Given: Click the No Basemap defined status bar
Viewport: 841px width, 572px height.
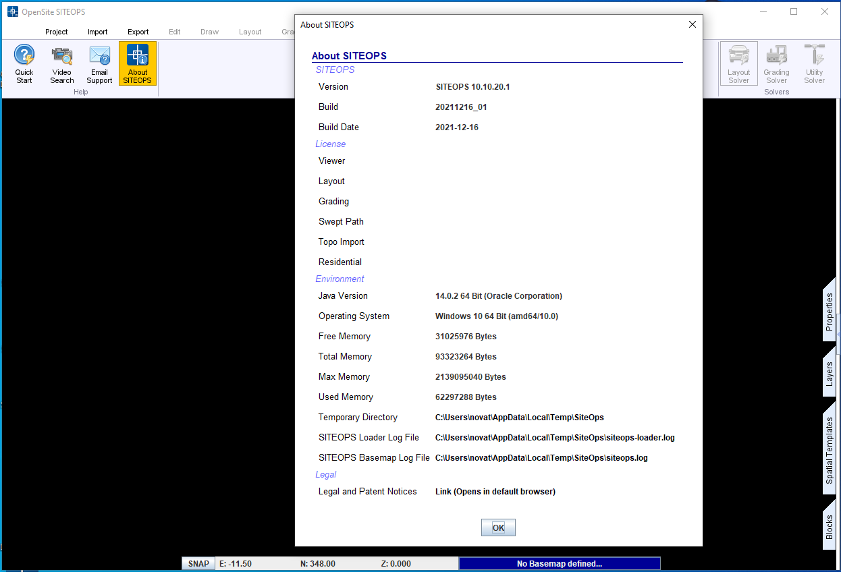Looking at the screenshot, I should [x=560, y=563].
